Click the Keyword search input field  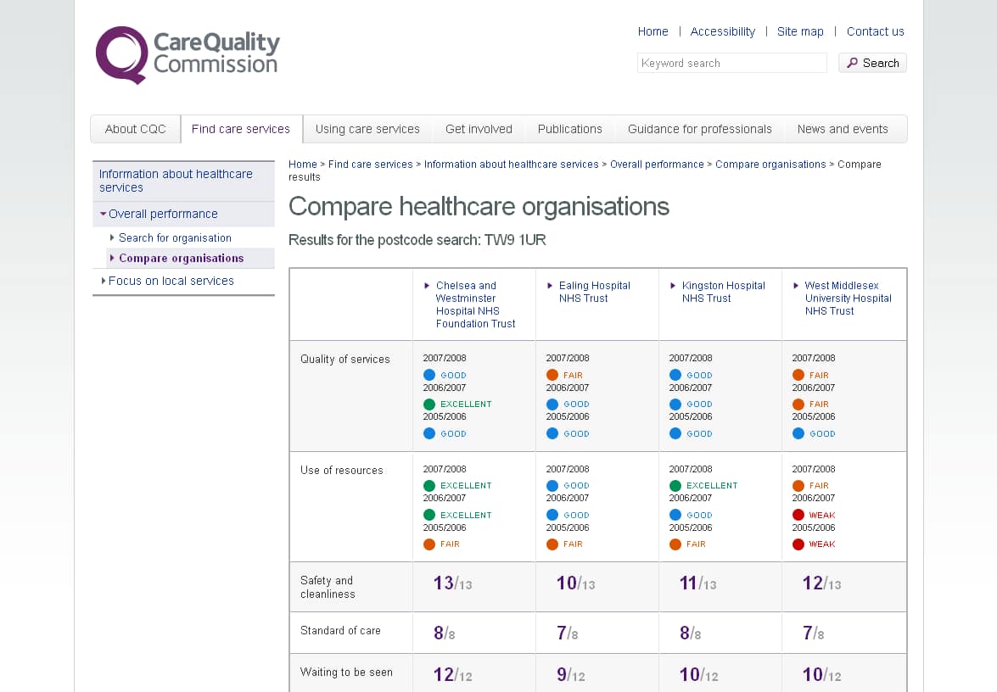pos(731,64)
